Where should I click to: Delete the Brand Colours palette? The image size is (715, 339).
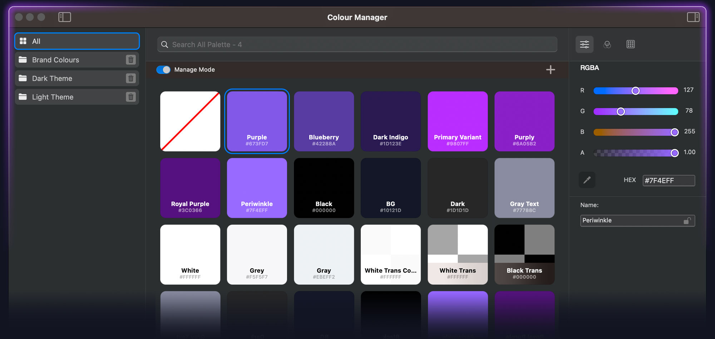point(131,60)
